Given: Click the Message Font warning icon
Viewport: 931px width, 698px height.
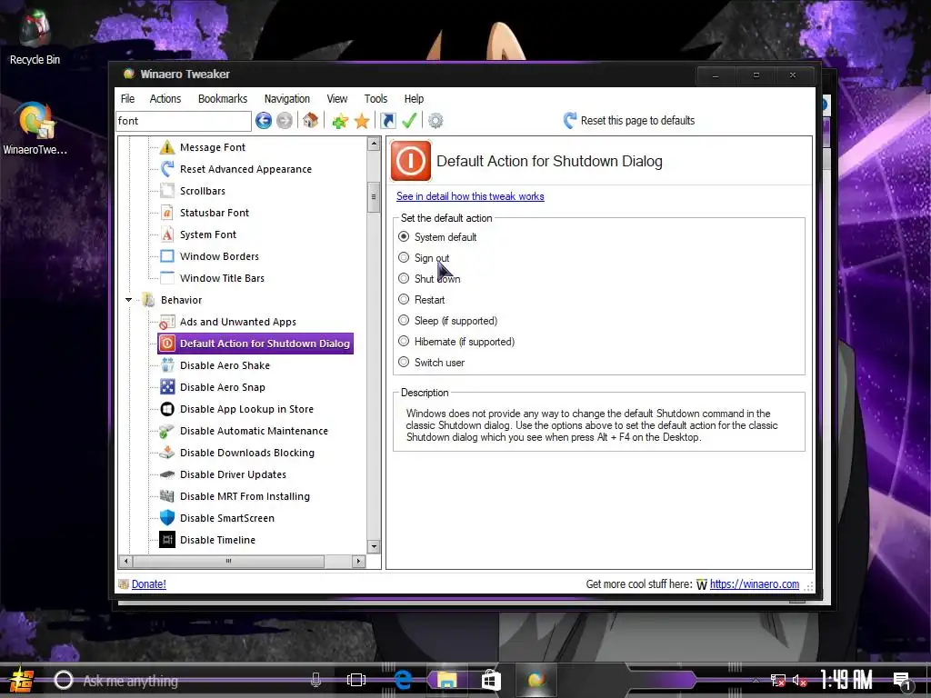Looking at the screenshot, I should 167,147.
